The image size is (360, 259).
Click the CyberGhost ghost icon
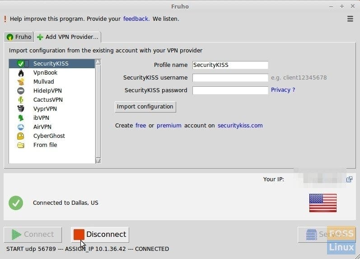21,136
